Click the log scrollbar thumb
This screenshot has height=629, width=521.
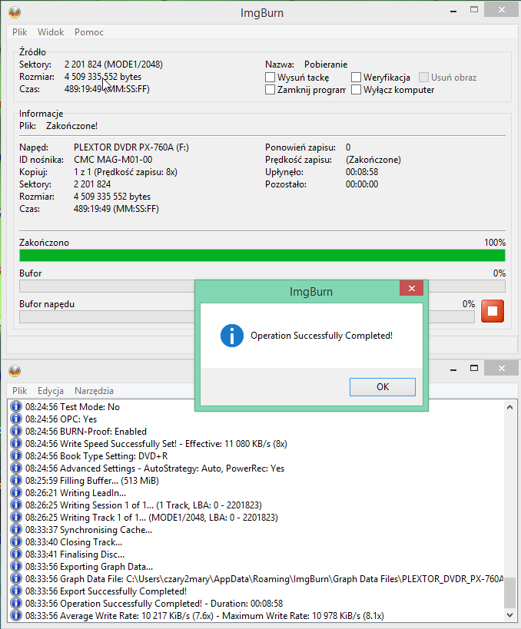coord(509,592)
